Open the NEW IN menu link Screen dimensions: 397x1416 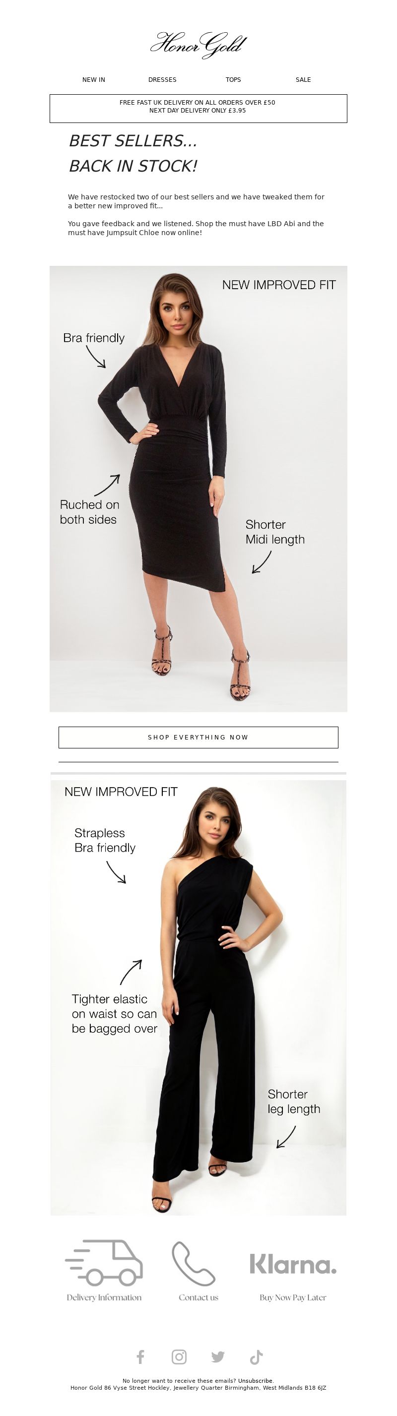[93, 80]
